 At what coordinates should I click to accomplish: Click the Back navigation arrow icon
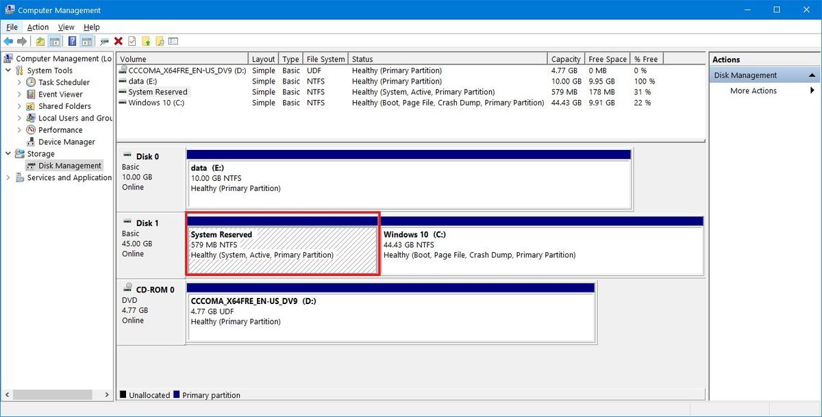point(9,40)
